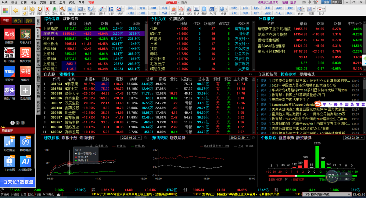Sort stock table by 涨幅 column
This screenshot has height=198, width=366.
(x=90, y=79)
